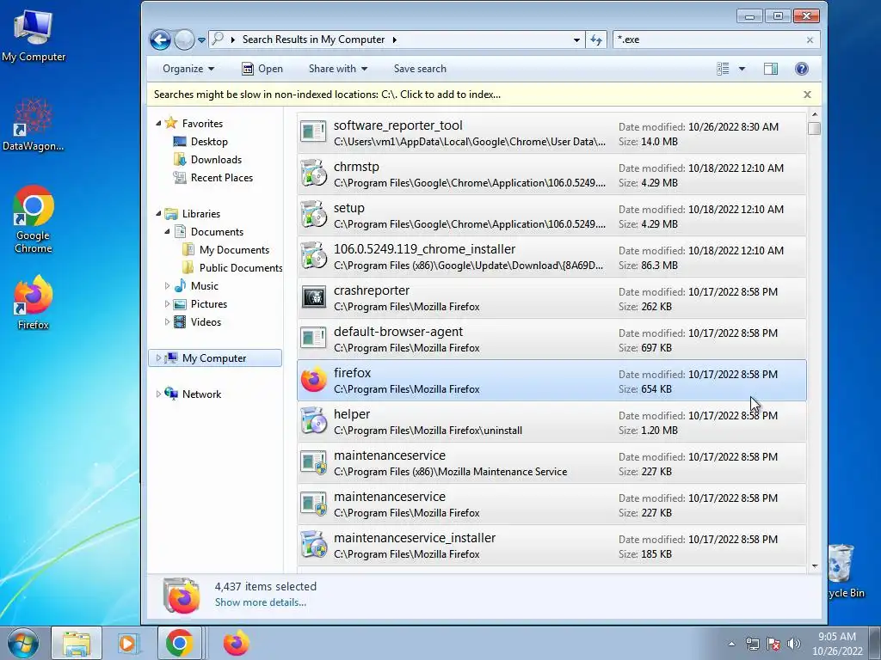Click Show more details link

[x=260, y=602]
